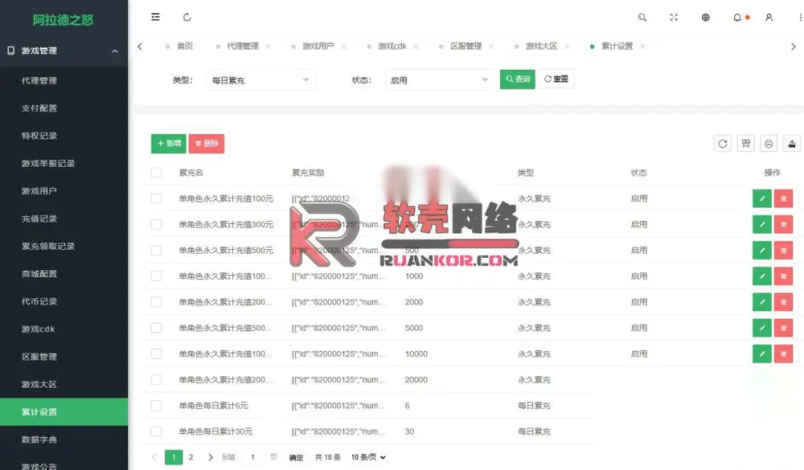Close the 代理管理 tab
804x470 pixels.
tap(269, 46)
